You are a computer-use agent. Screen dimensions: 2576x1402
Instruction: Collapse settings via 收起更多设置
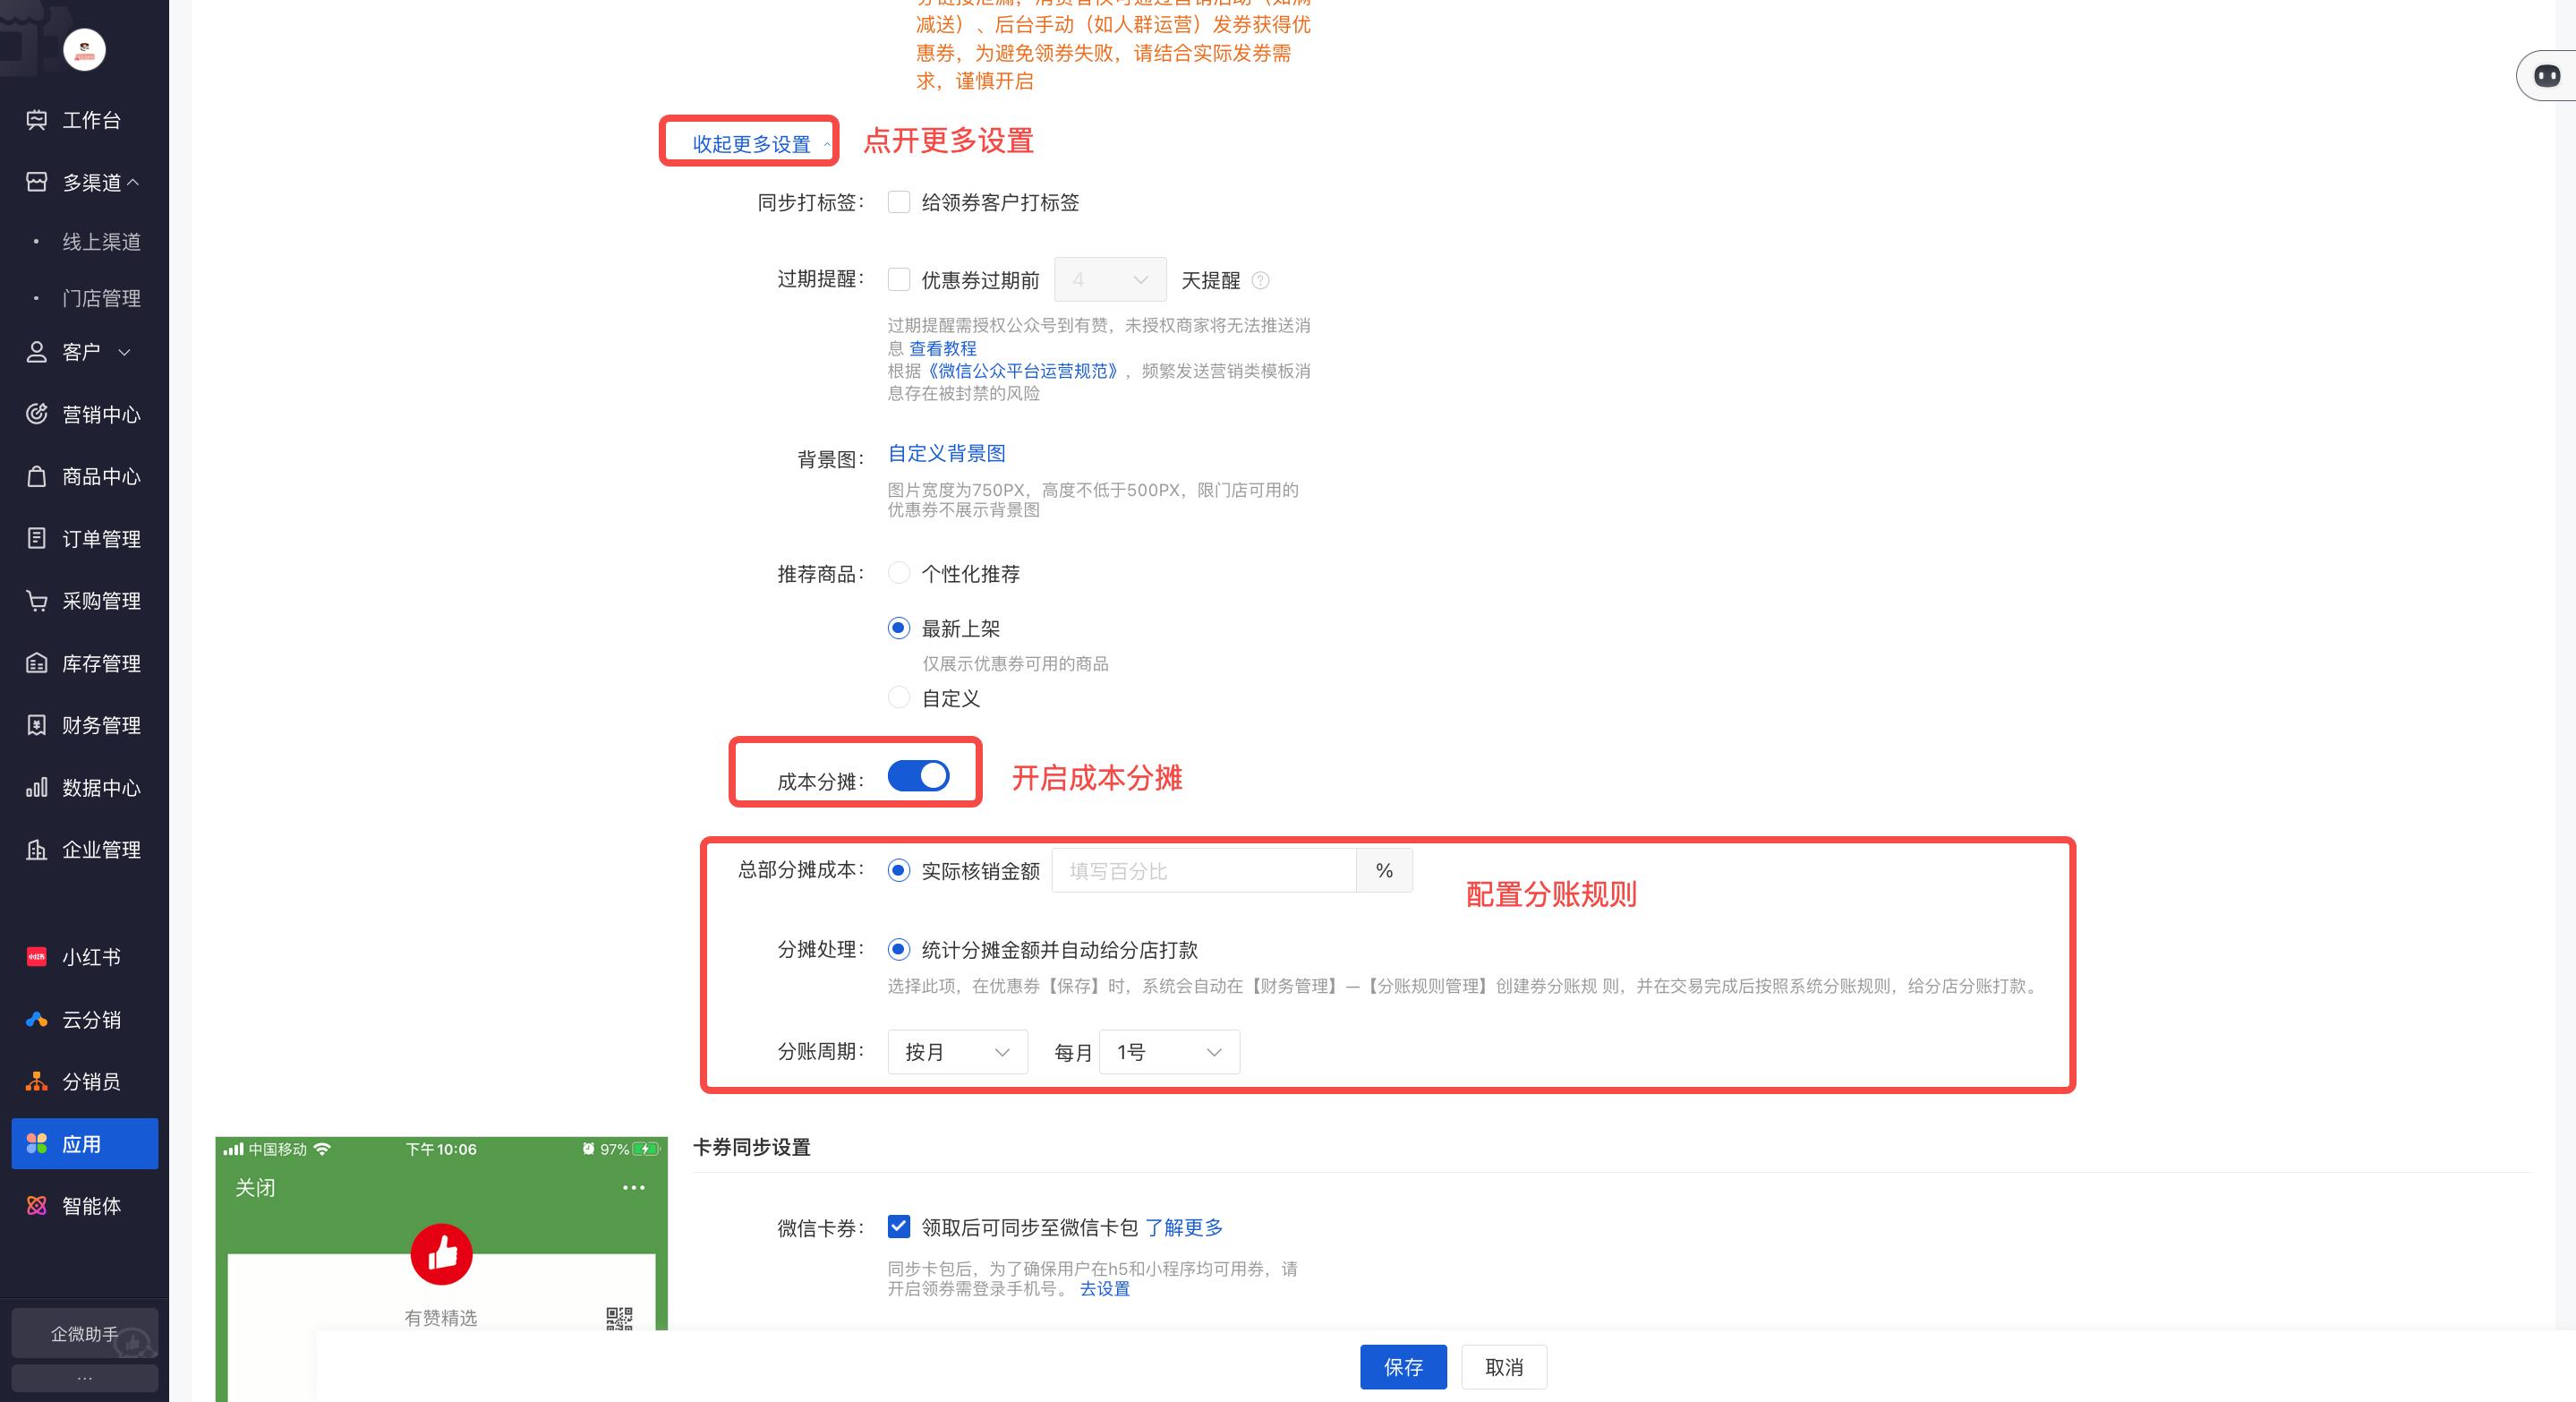click(760, 144)
